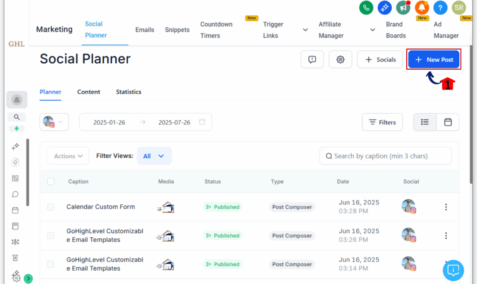Click the Calendar Custom Form caption
This screenshot has height=284, width=477.
(101, 207)
